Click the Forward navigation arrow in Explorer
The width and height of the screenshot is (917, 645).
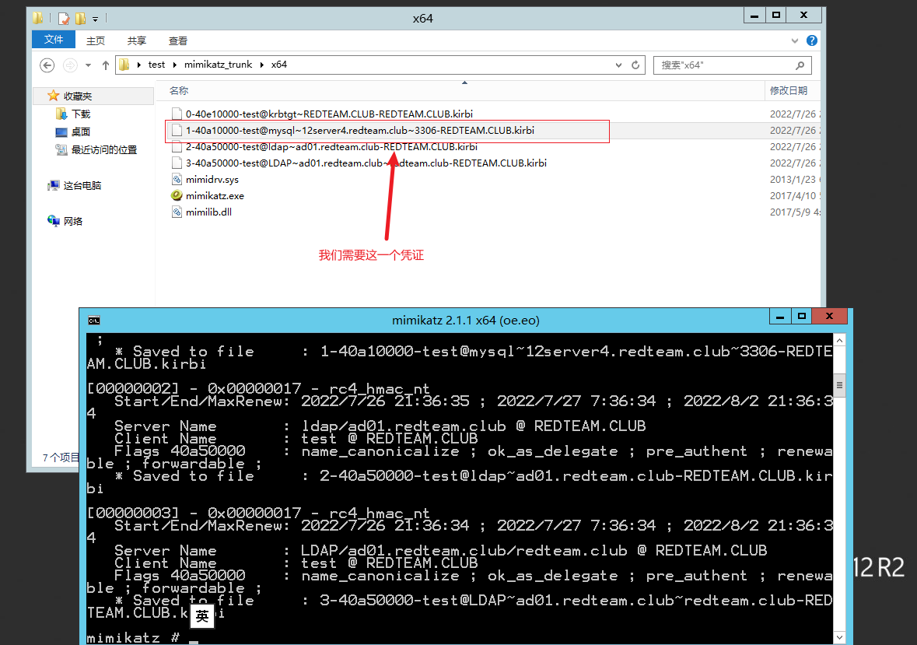70,65
